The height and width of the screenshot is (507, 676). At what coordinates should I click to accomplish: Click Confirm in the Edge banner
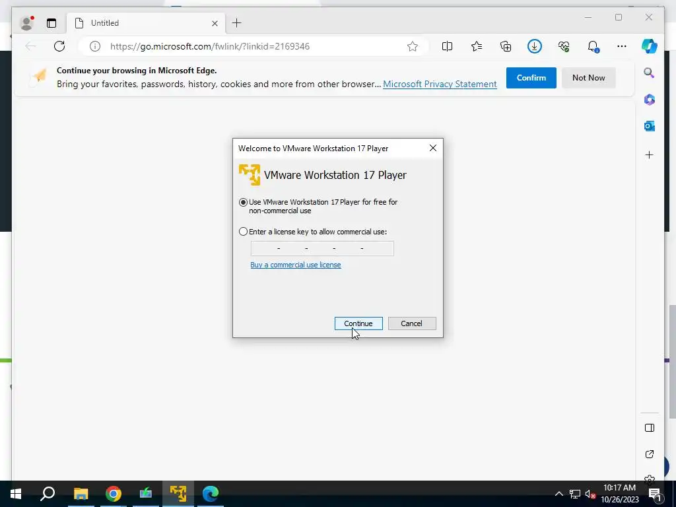[531, 78]
